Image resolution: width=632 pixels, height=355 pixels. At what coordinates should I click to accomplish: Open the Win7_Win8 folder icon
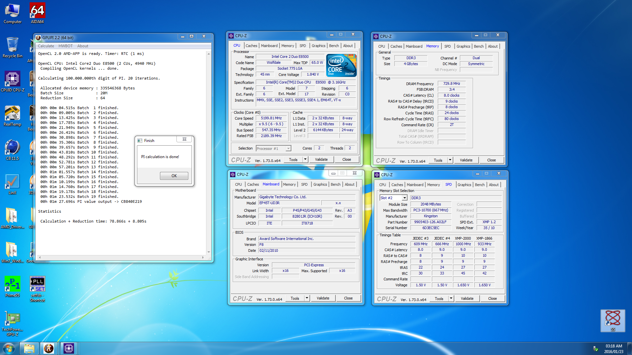(x=13, y=253)
